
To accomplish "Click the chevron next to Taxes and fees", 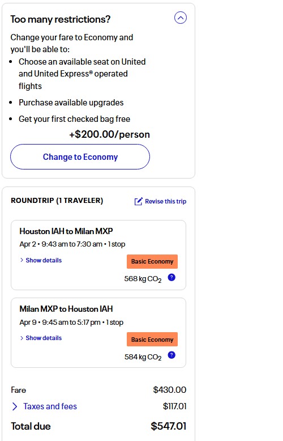I will (x=15, y=406).
